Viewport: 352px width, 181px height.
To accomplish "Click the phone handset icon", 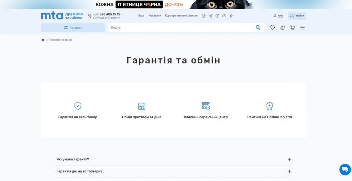I will click(x=90, y=16).
